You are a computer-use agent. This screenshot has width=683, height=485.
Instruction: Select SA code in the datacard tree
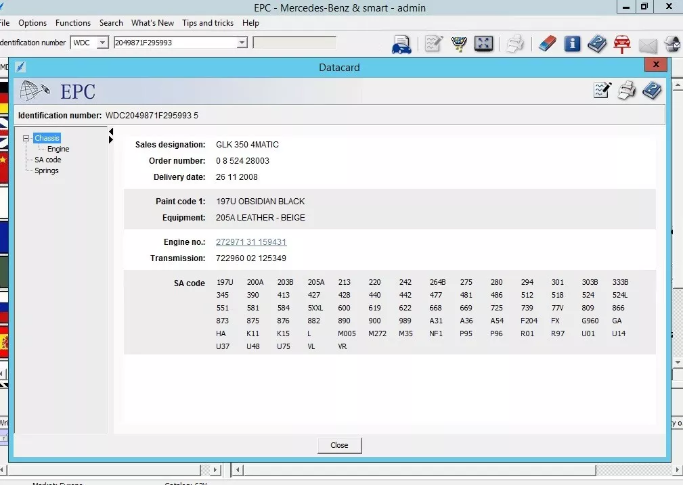tap(48, 160)
